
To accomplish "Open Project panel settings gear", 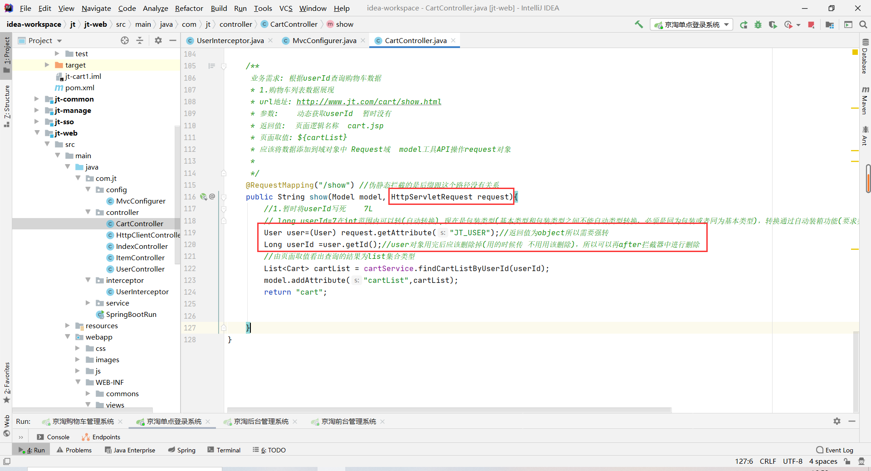I will 158,40.
